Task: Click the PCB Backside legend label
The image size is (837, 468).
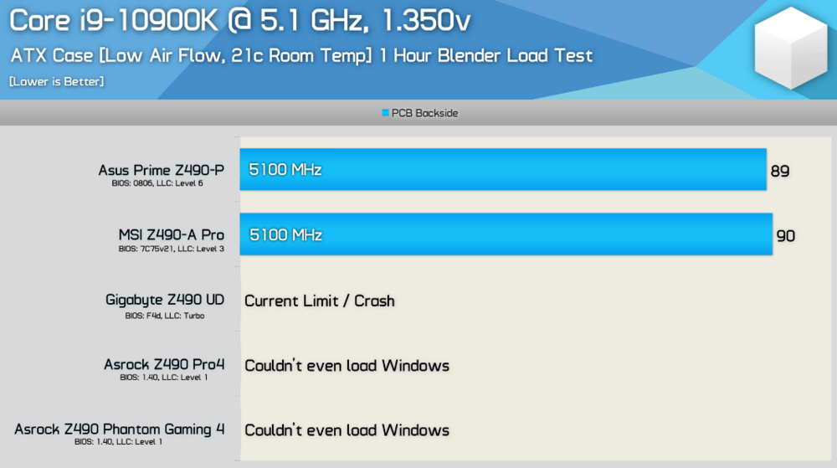Action: coord(425,113)
